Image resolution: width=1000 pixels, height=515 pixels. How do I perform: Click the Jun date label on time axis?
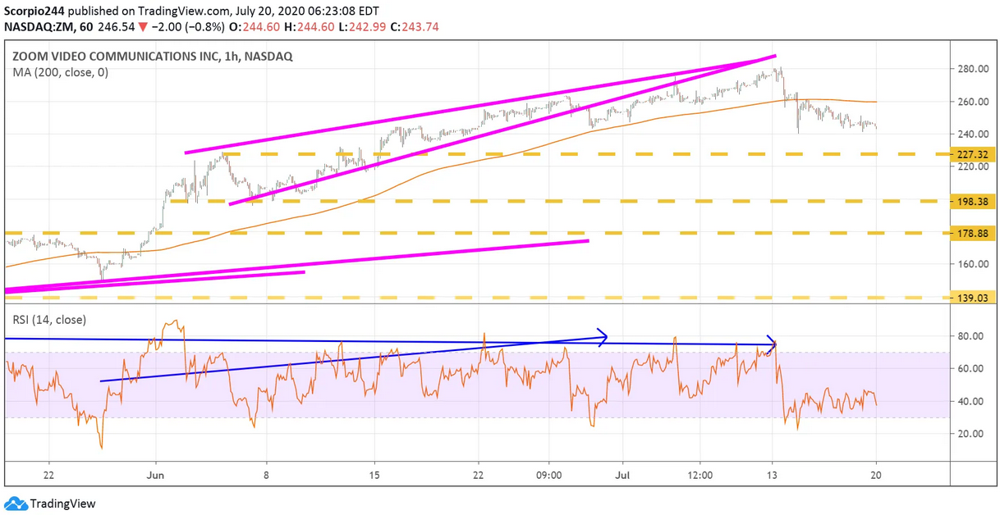point(154,475)
